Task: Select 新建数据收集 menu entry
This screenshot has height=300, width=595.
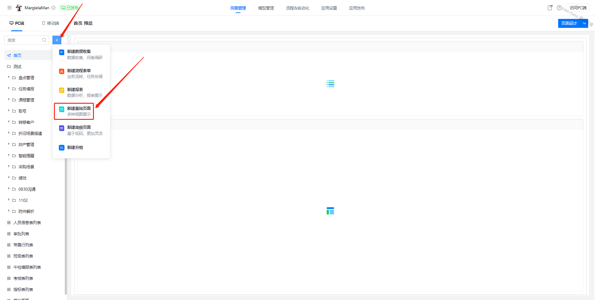Action: point(81,54)
